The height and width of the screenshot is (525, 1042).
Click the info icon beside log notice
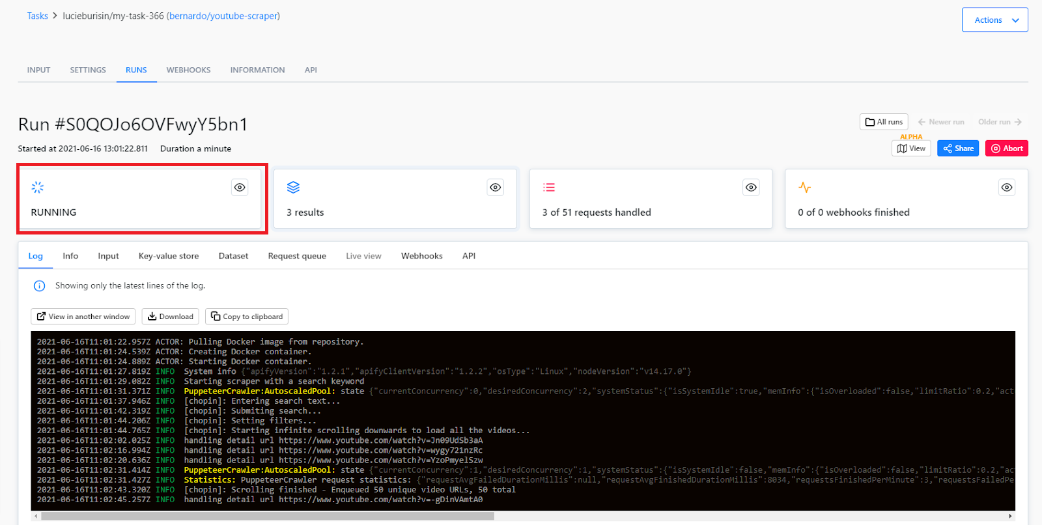(39, 286)
